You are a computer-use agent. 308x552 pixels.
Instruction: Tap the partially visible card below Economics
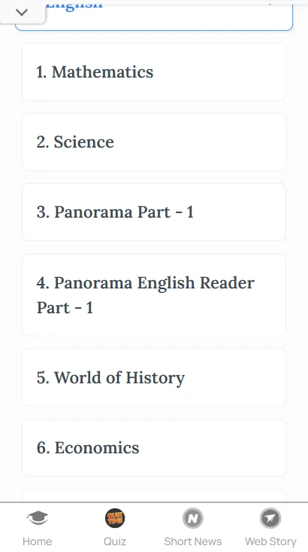pyautogui.click(x=154, y=496)
